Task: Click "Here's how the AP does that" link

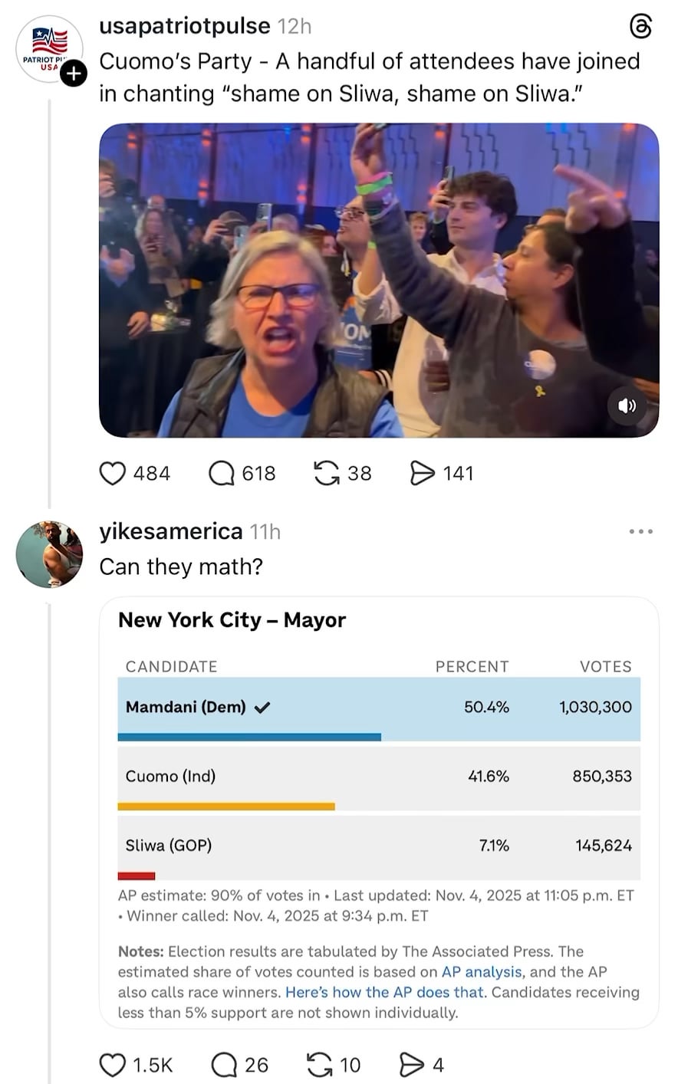Action: (x=385, y=991)
